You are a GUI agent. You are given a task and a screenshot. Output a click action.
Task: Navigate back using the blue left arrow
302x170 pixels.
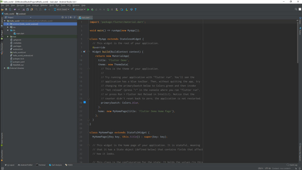[45, 9]
